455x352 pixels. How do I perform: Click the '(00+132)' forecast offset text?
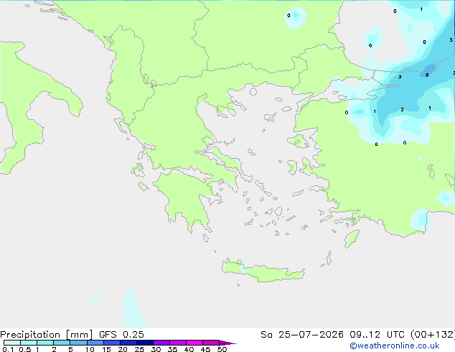point(433,335)
